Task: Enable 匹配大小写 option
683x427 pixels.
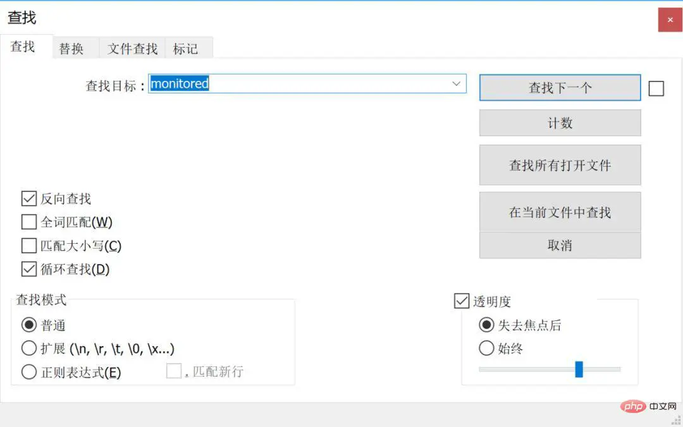Action: 29,246
